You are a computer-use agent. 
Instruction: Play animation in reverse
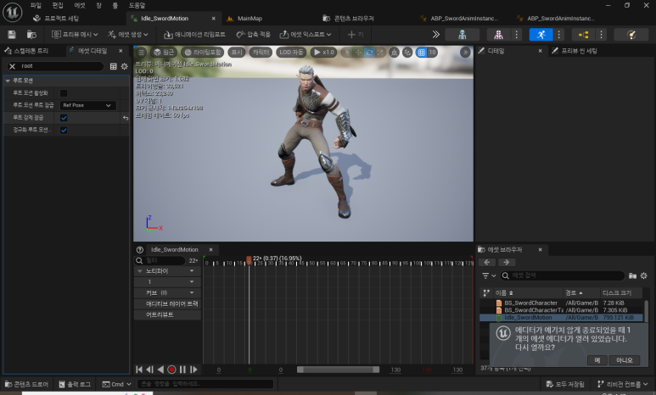pos(160,370)
